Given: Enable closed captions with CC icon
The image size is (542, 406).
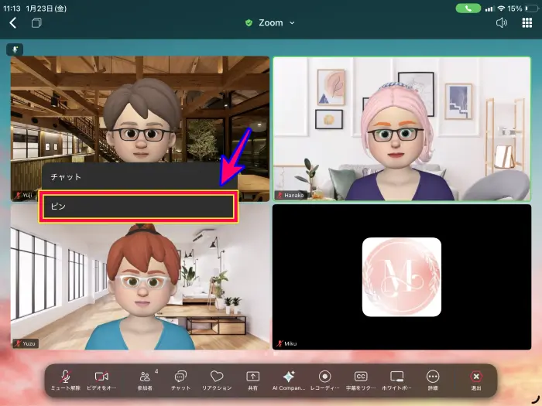Looking at the screenshot, I should pos(361,379).
